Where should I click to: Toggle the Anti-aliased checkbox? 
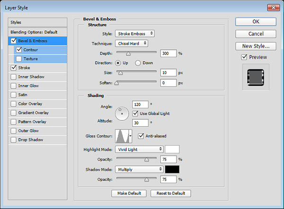[x=141, y=136]
